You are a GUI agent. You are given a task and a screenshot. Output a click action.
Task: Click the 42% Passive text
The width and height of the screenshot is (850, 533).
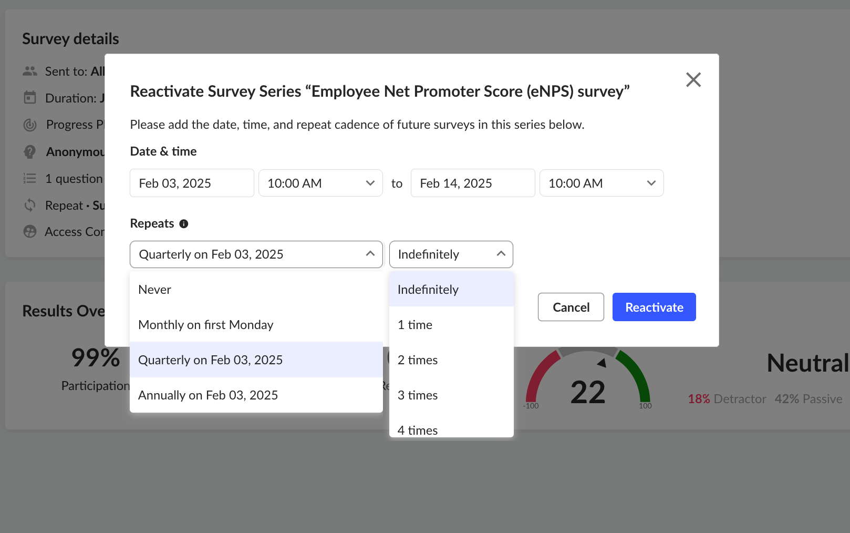(808, 399)
